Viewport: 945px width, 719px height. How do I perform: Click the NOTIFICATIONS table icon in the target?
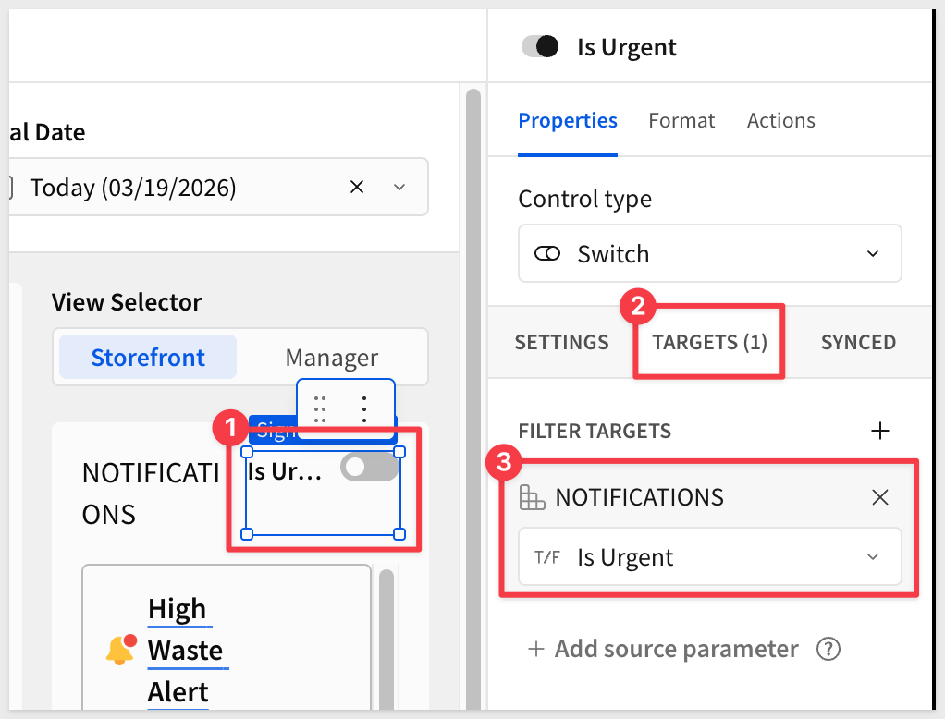[x=532, y=498]
